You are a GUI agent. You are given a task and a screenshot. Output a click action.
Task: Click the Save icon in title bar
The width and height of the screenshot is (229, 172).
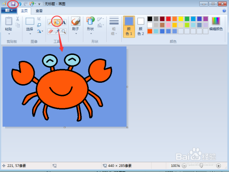pos(13,4)
